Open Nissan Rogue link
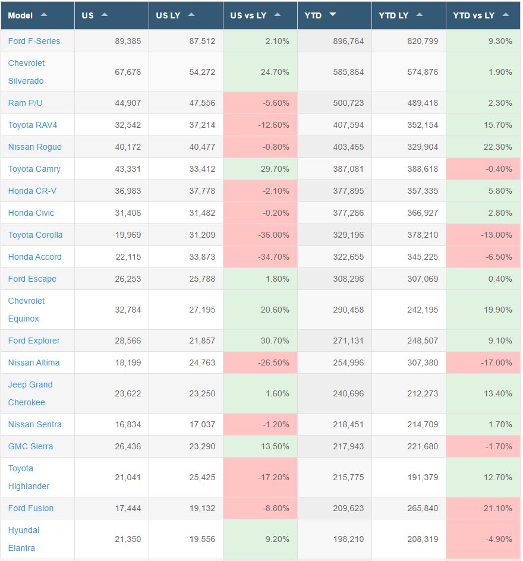 point(34,147)
